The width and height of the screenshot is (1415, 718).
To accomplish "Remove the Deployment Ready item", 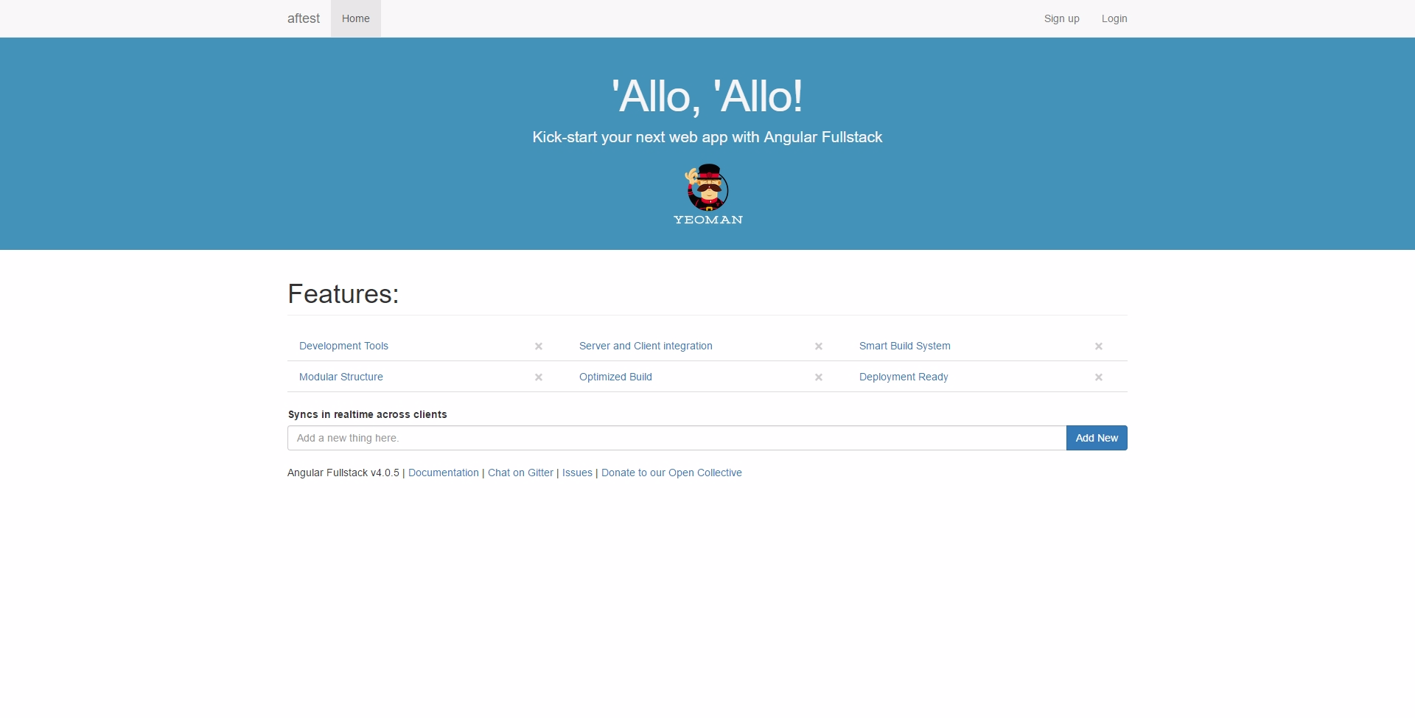I will tap(1099, 377).
